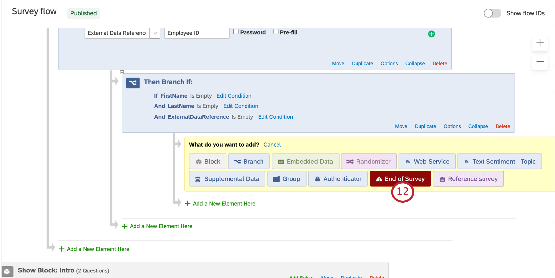Add an Embedded Data element
Image resolution: width=555 pixels, height=278 pixels.
point(306,162)
